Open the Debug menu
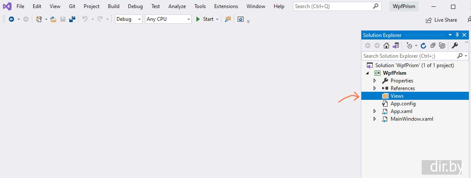 [136, 6]
